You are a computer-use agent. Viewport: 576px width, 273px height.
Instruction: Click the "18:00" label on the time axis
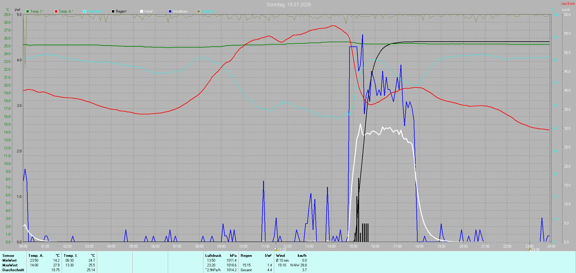(419, 246)
